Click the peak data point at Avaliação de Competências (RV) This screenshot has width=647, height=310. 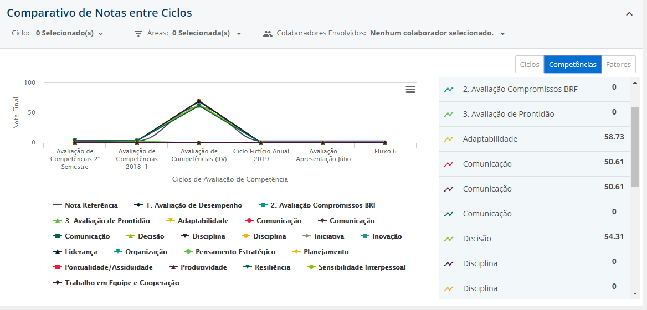(x=199, y=102)
